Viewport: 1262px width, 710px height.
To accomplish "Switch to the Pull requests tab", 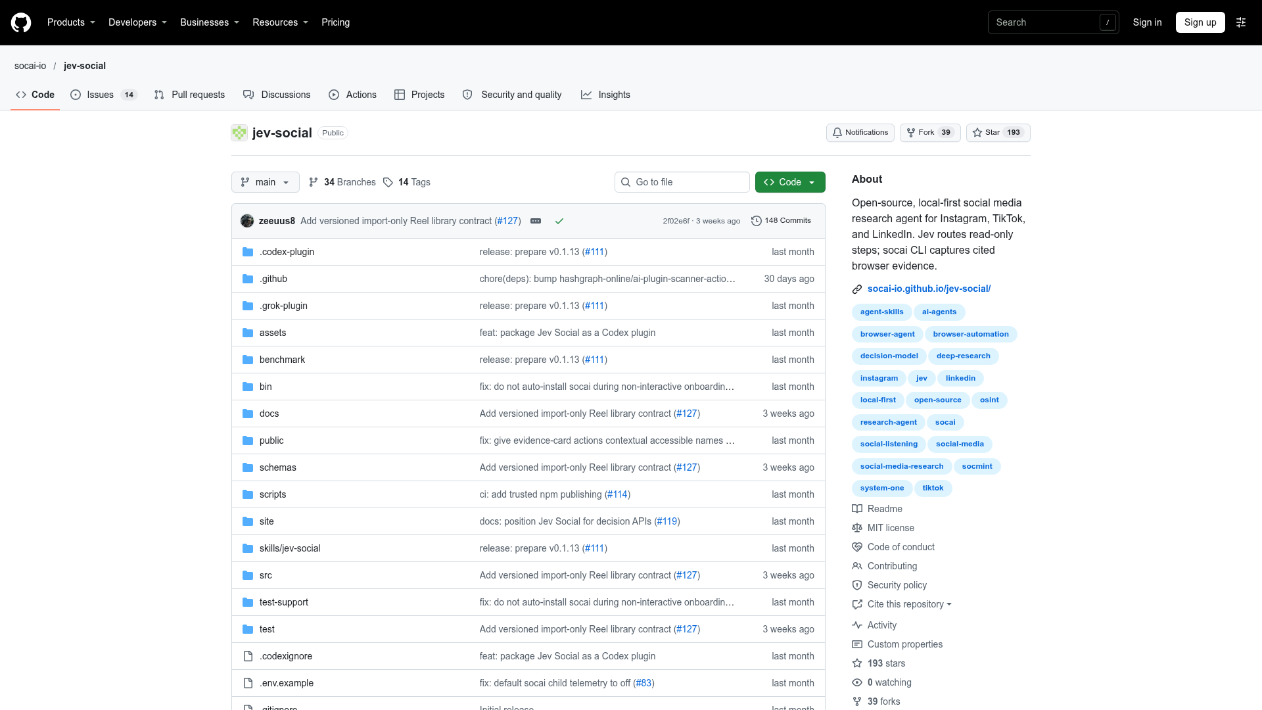I will (189, 95).
